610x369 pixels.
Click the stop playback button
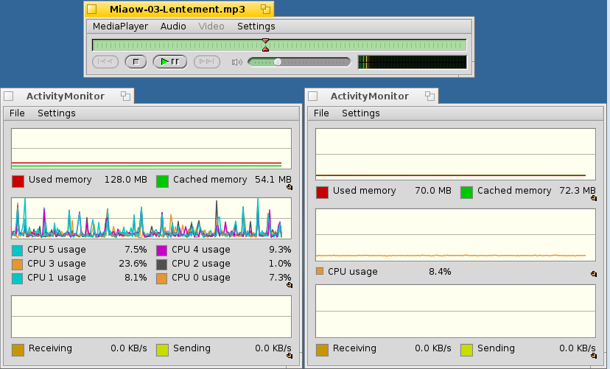136,62
